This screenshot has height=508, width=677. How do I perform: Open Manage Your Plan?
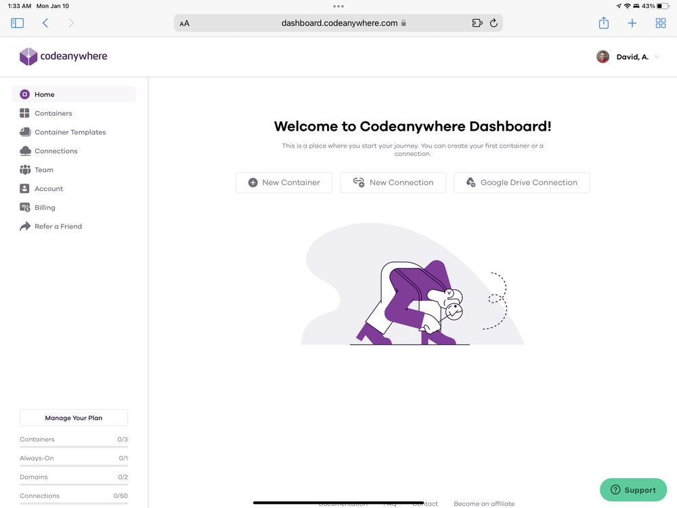(74, 418)
